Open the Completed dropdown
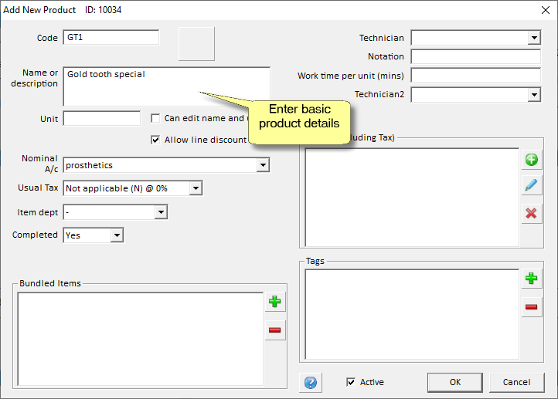Viewport: 558px width, 399px height. pos(117,235)
